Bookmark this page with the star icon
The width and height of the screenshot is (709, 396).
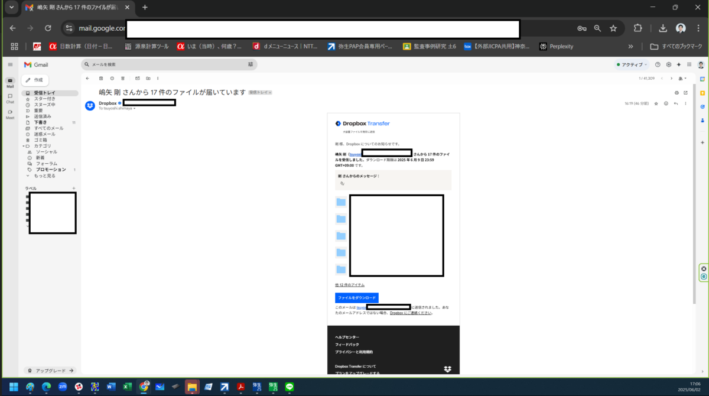[x=613, y=28]
